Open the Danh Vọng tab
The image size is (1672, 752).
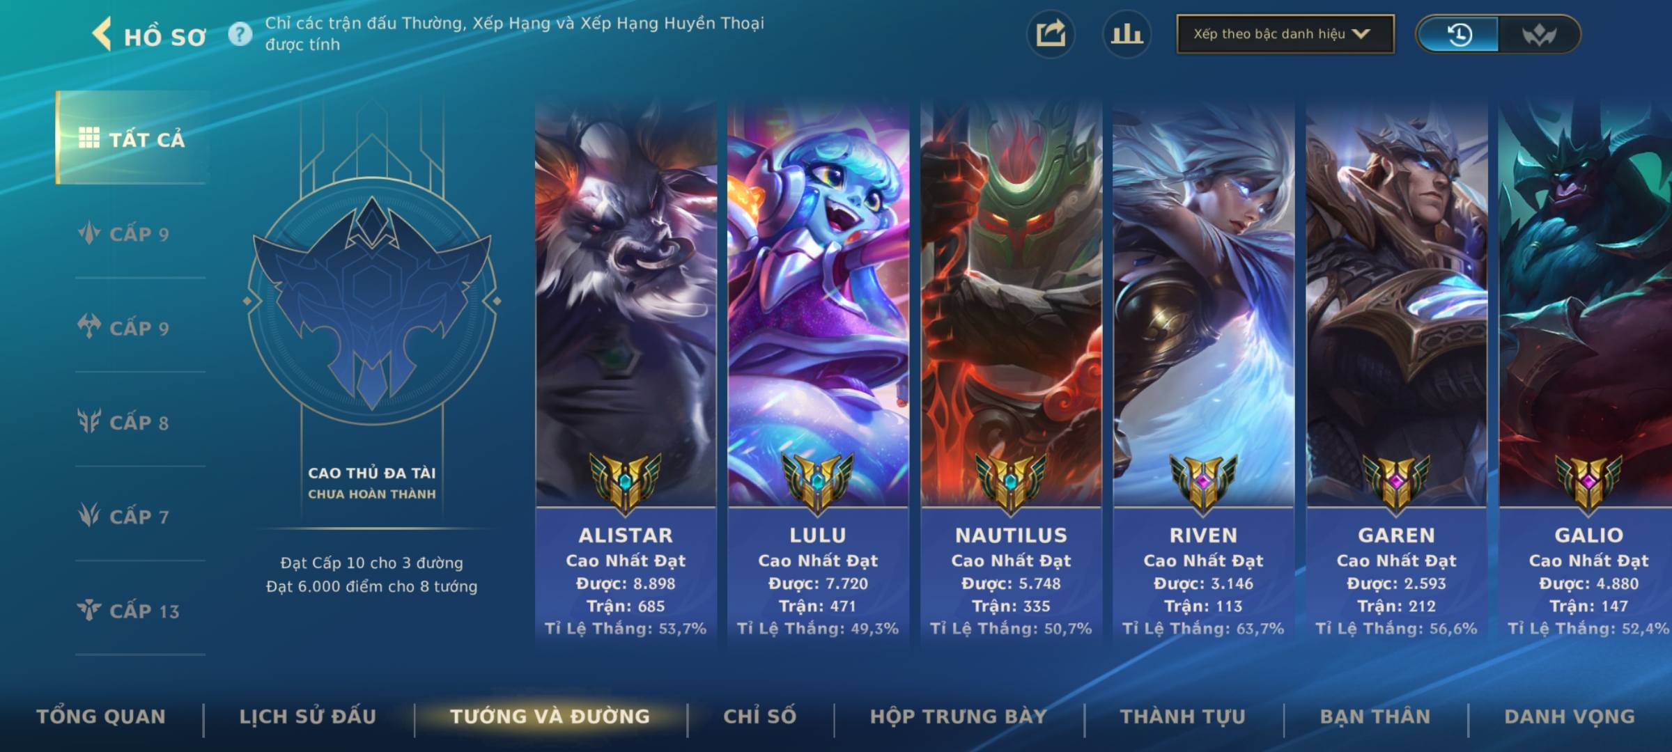[x=1569, y=716]
